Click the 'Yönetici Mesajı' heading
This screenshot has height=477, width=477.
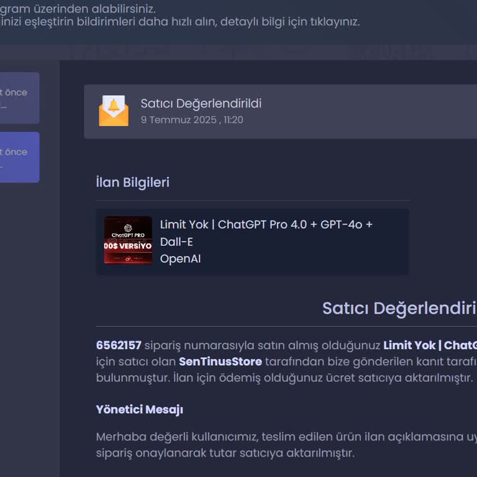pos(140,409)
